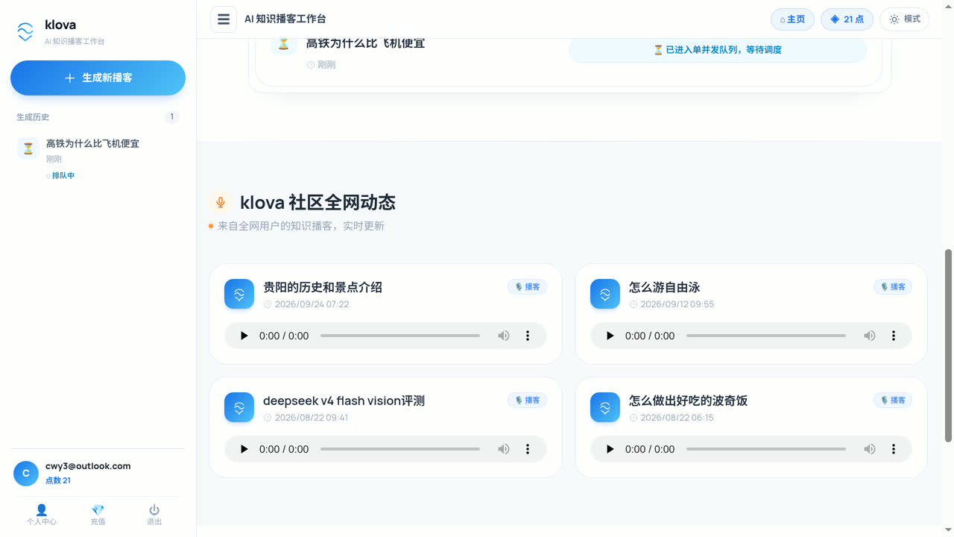The width and height of the screenshot is (954, 537).
Task: Click the 2026/09/24 07:22 timestamp
Action: tap(312, 304)
